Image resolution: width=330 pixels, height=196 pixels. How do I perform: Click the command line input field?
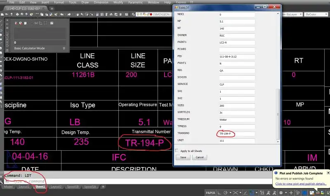(x=139, y=181)
